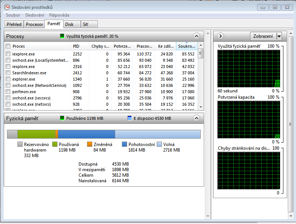Click the Nainstalovaná 6144 MB value

[120, 181]
